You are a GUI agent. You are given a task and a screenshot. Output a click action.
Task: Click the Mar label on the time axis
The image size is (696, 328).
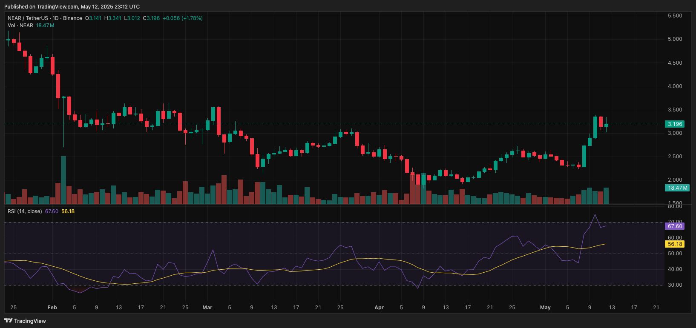(x=207, y=308)
